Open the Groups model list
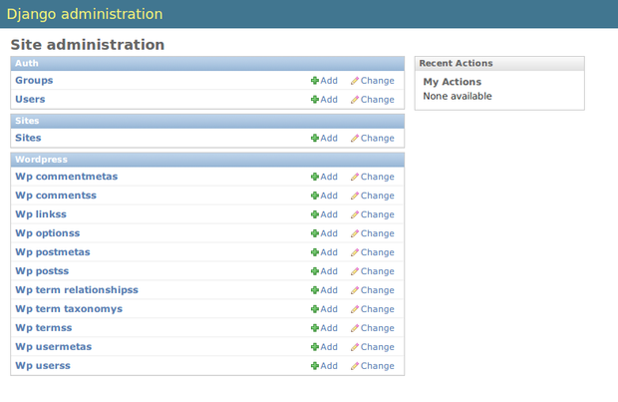The image size is (618, 402). click(x=34, y=81)
